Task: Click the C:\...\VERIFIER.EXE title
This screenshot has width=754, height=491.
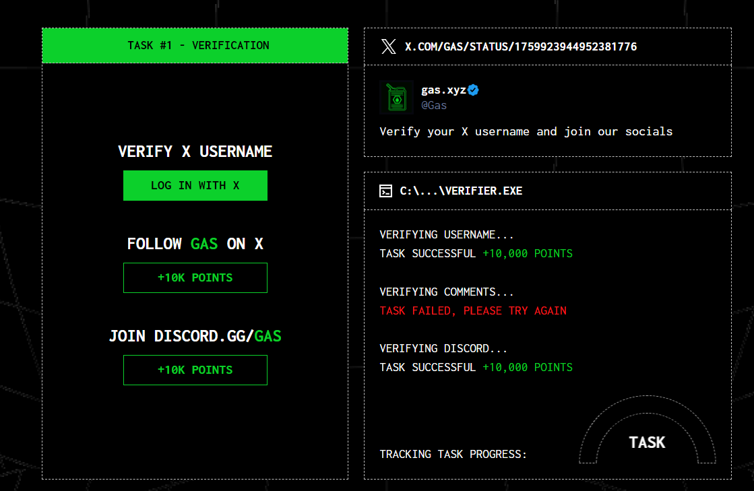Action: [x=461, y=191]
